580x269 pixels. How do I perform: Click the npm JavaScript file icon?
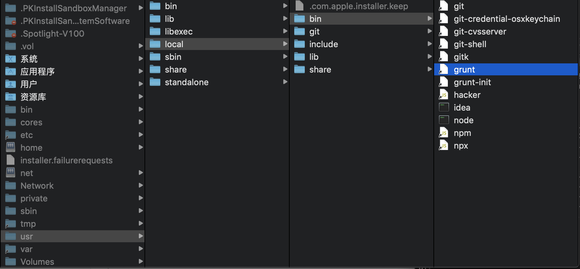point(444,133)
